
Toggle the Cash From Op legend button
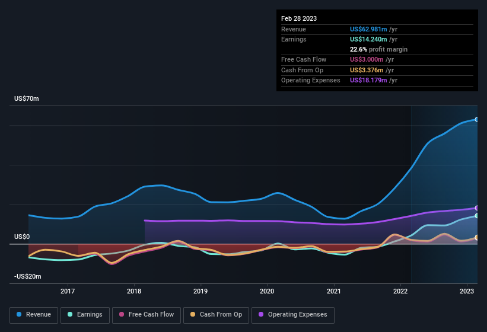pos(216,315)
